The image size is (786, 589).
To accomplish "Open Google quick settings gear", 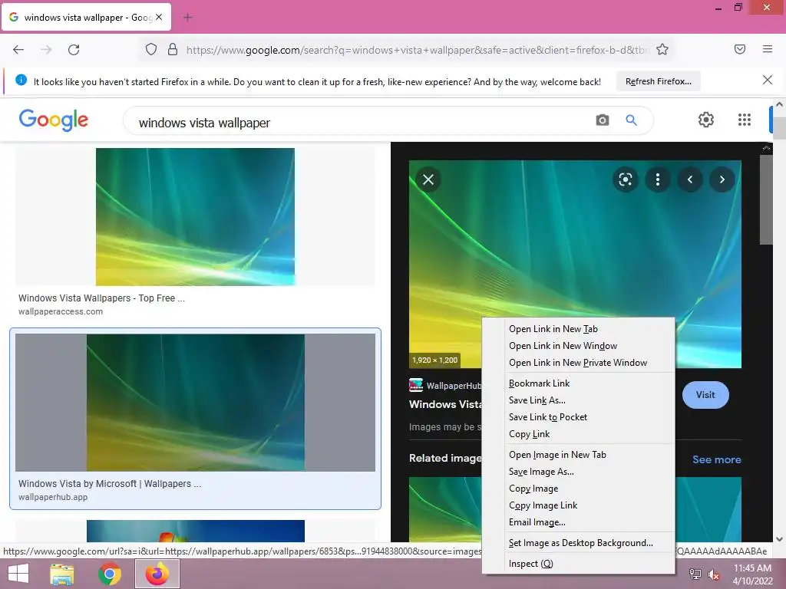I will [706, 120].
